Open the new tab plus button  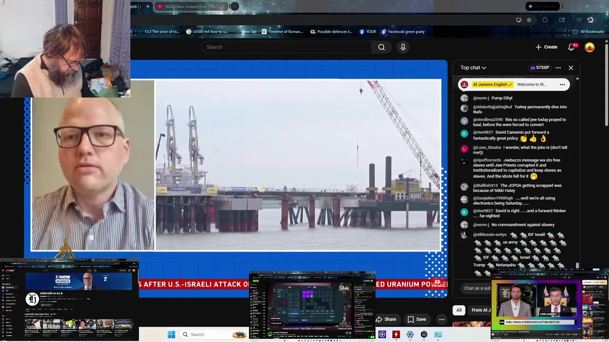tap(234, 7)
